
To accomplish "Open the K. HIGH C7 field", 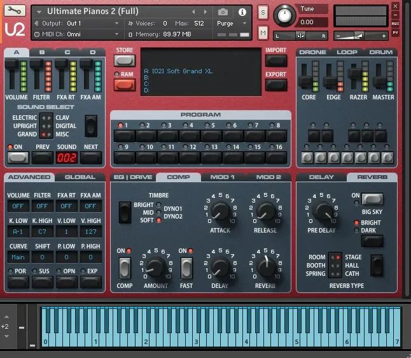I will (42, 232).
